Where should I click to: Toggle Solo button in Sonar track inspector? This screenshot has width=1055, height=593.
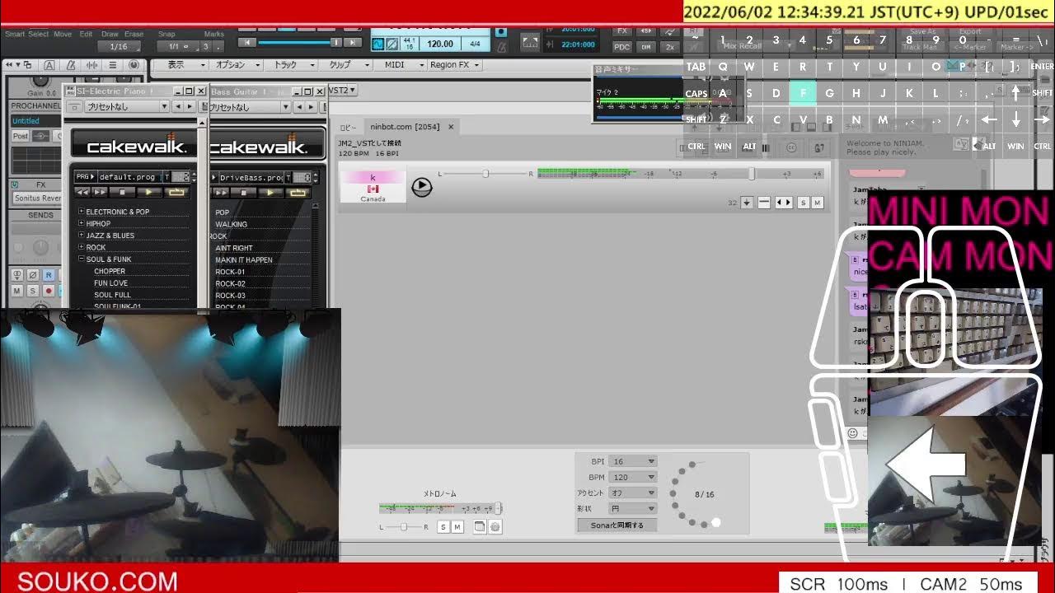click(33, 291)
